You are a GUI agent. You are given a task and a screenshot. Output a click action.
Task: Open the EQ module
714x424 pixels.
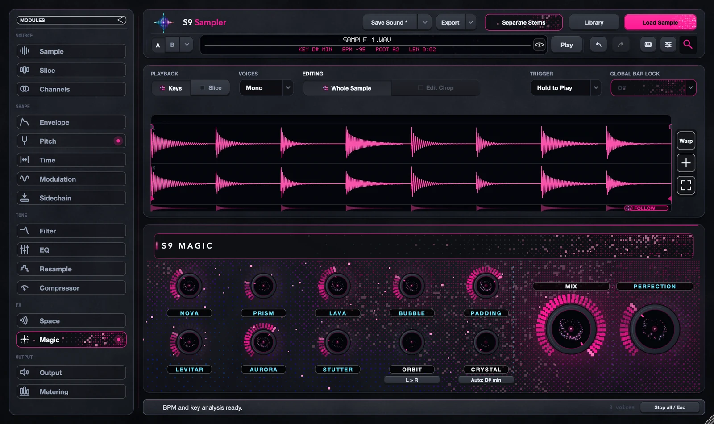point(71,250)
